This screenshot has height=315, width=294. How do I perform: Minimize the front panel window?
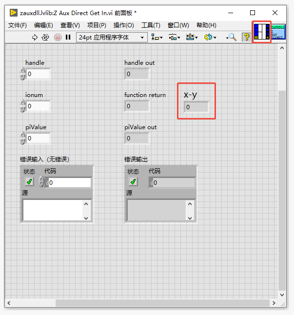[231, 13]
